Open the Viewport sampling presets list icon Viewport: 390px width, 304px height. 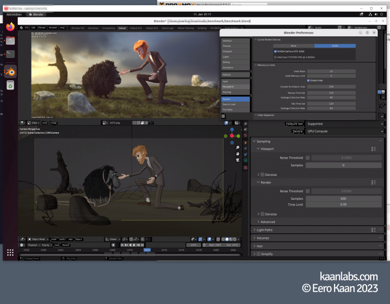[x=373, y=149]
